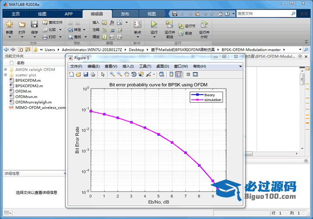Toggle the insert colorbar button in Figure toolbar

pyautogui.click(x=172, y=74)
